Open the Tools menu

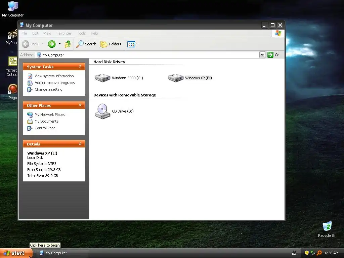click(81, 33)
